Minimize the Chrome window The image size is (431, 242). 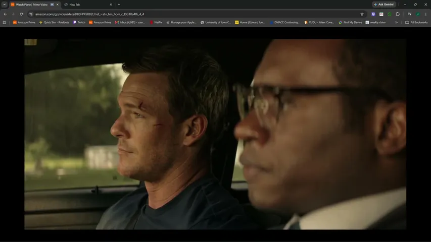click(x=405, y=5)
